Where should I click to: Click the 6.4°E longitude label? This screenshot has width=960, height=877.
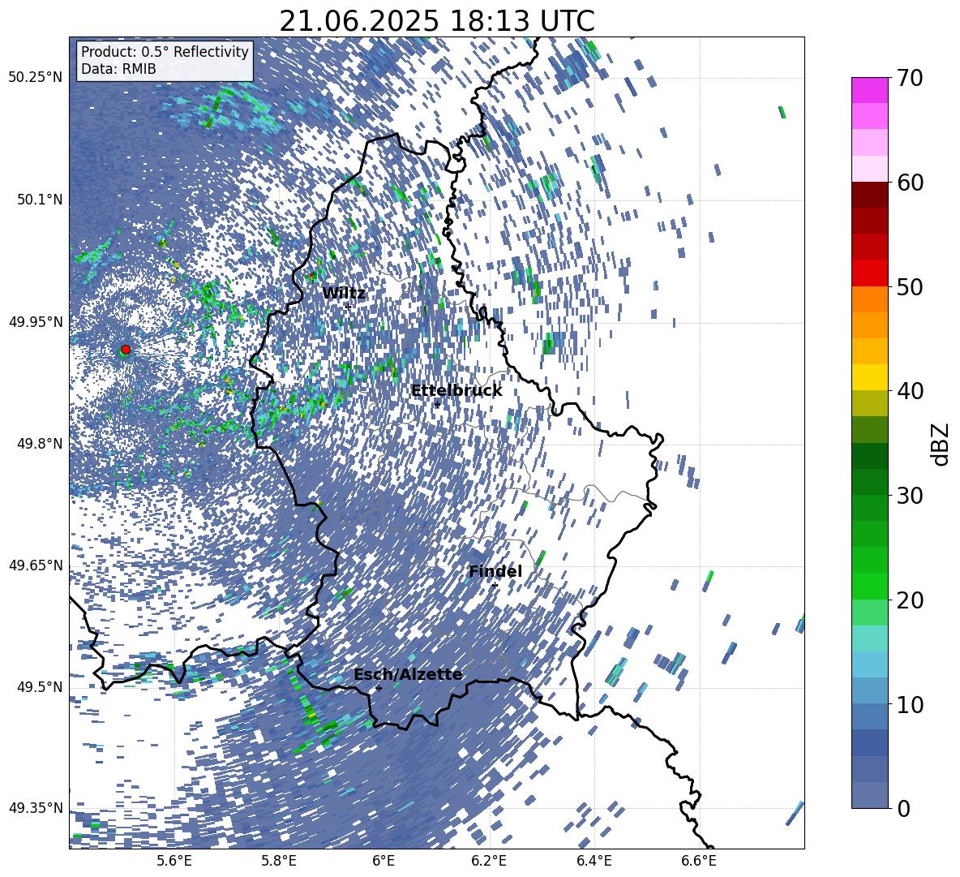point(594,861)
